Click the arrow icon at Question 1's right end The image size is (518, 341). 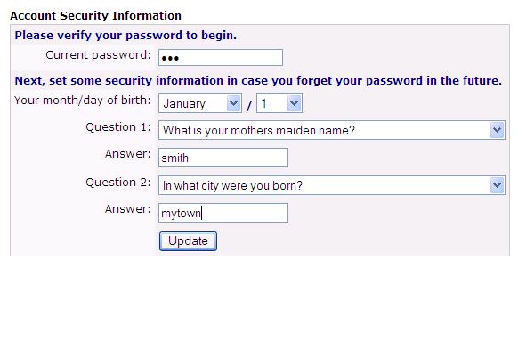click(497, 130)
